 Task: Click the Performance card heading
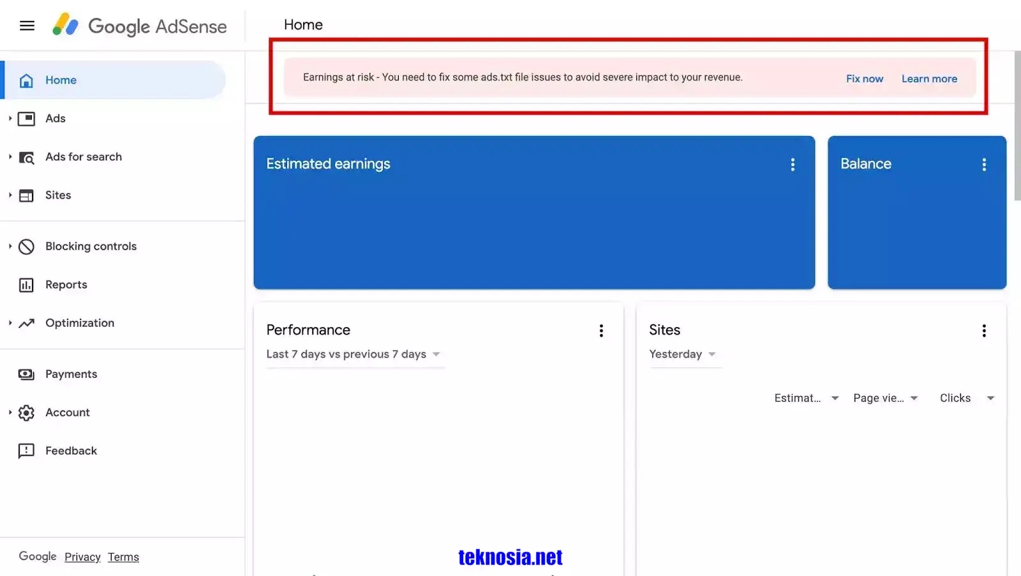coord(308,330)
